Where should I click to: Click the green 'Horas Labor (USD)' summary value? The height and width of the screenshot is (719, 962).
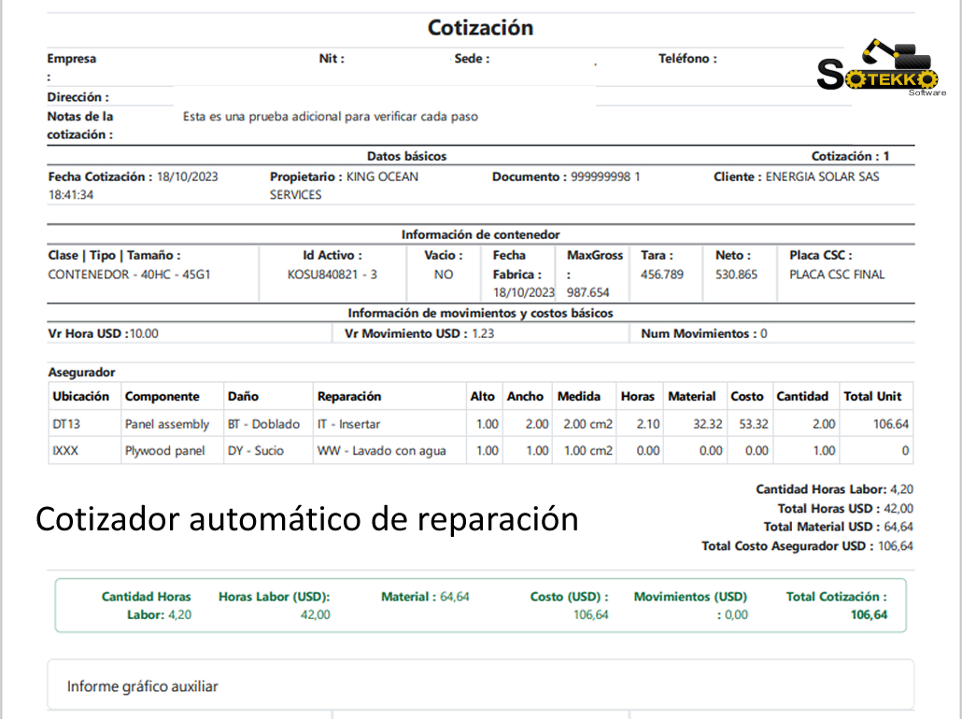point(316,614)
